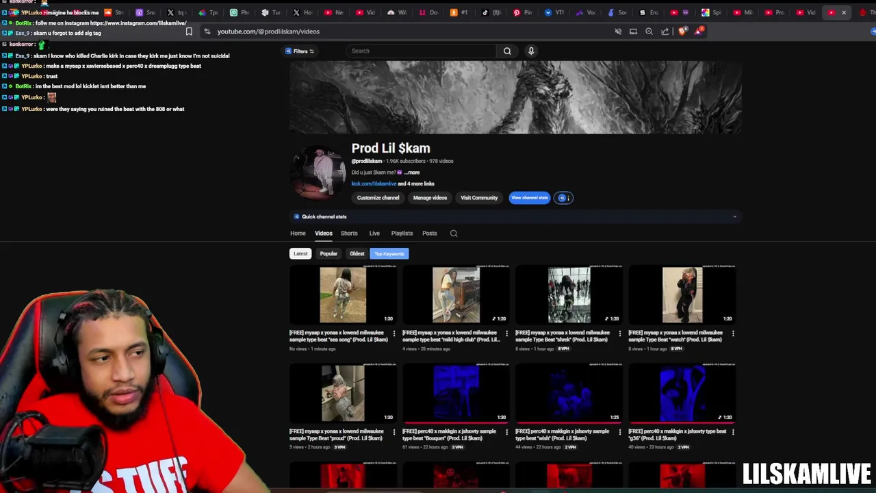Screen dimensions: 876x493
Task: Open the Posts channel tab
Action: point(429,233)
